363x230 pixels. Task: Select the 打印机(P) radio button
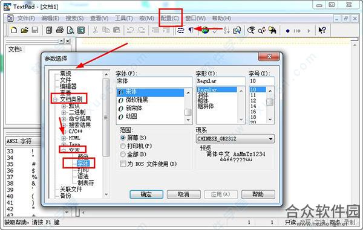[123, 146]
